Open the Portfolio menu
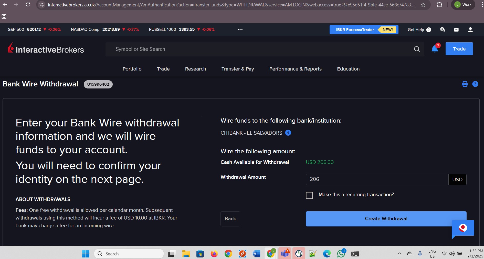Viewport: 484px width, 259px height. (132, 69)
